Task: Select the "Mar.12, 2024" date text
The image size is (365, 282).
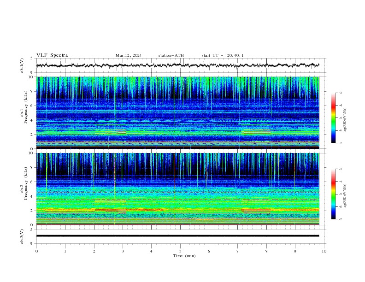Action: 129,55
